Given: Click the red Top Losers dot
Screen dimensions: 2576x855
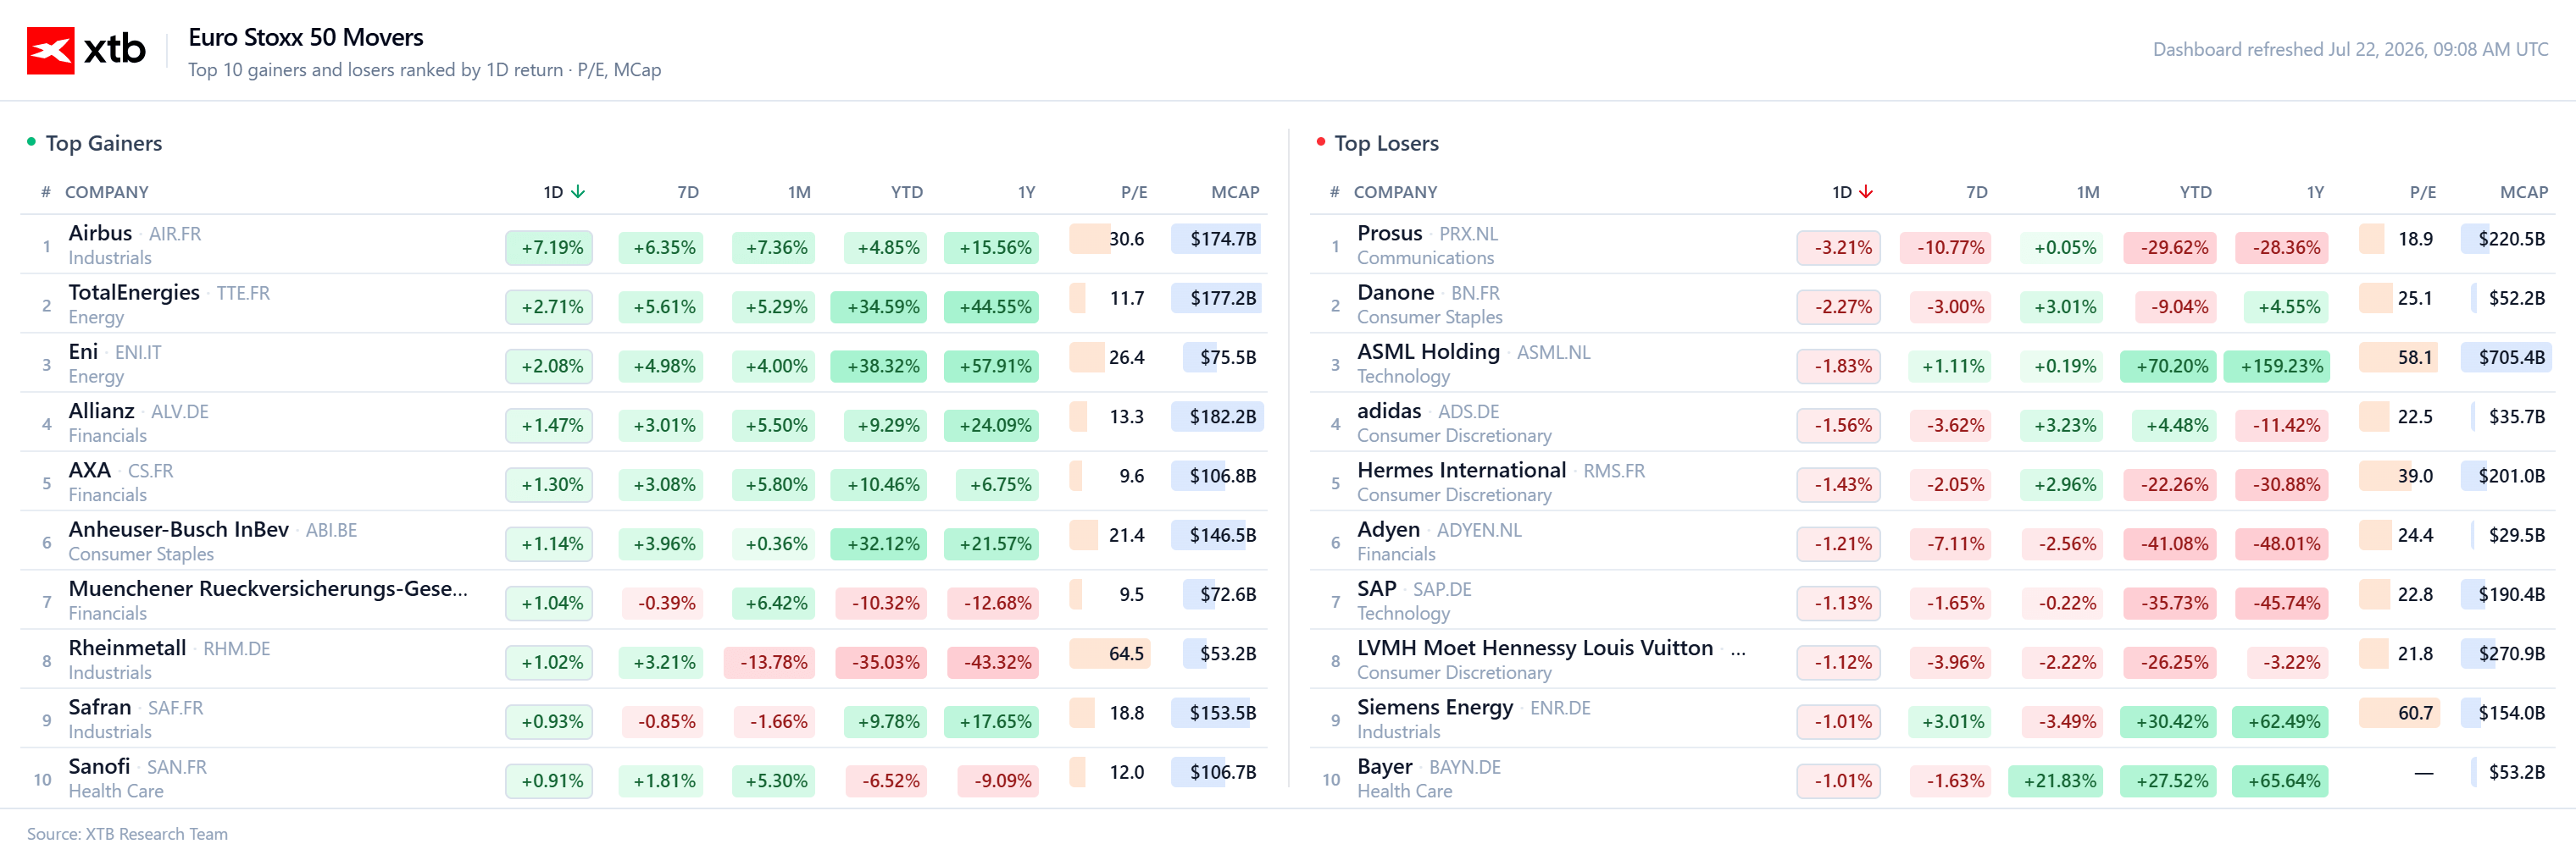Looking at the screenshot, I should click(x=1320, y=142).
